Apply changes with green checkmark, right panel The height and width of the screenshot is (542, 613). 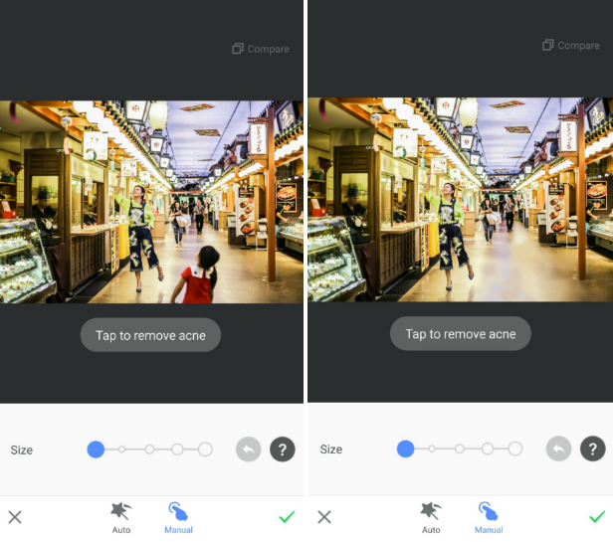click(596, 517)
